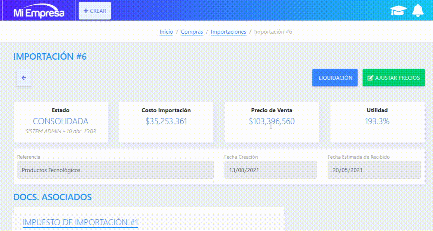Click the + CREAR button
The height and width of the screenshot is (231, 433).
(95, 11)
